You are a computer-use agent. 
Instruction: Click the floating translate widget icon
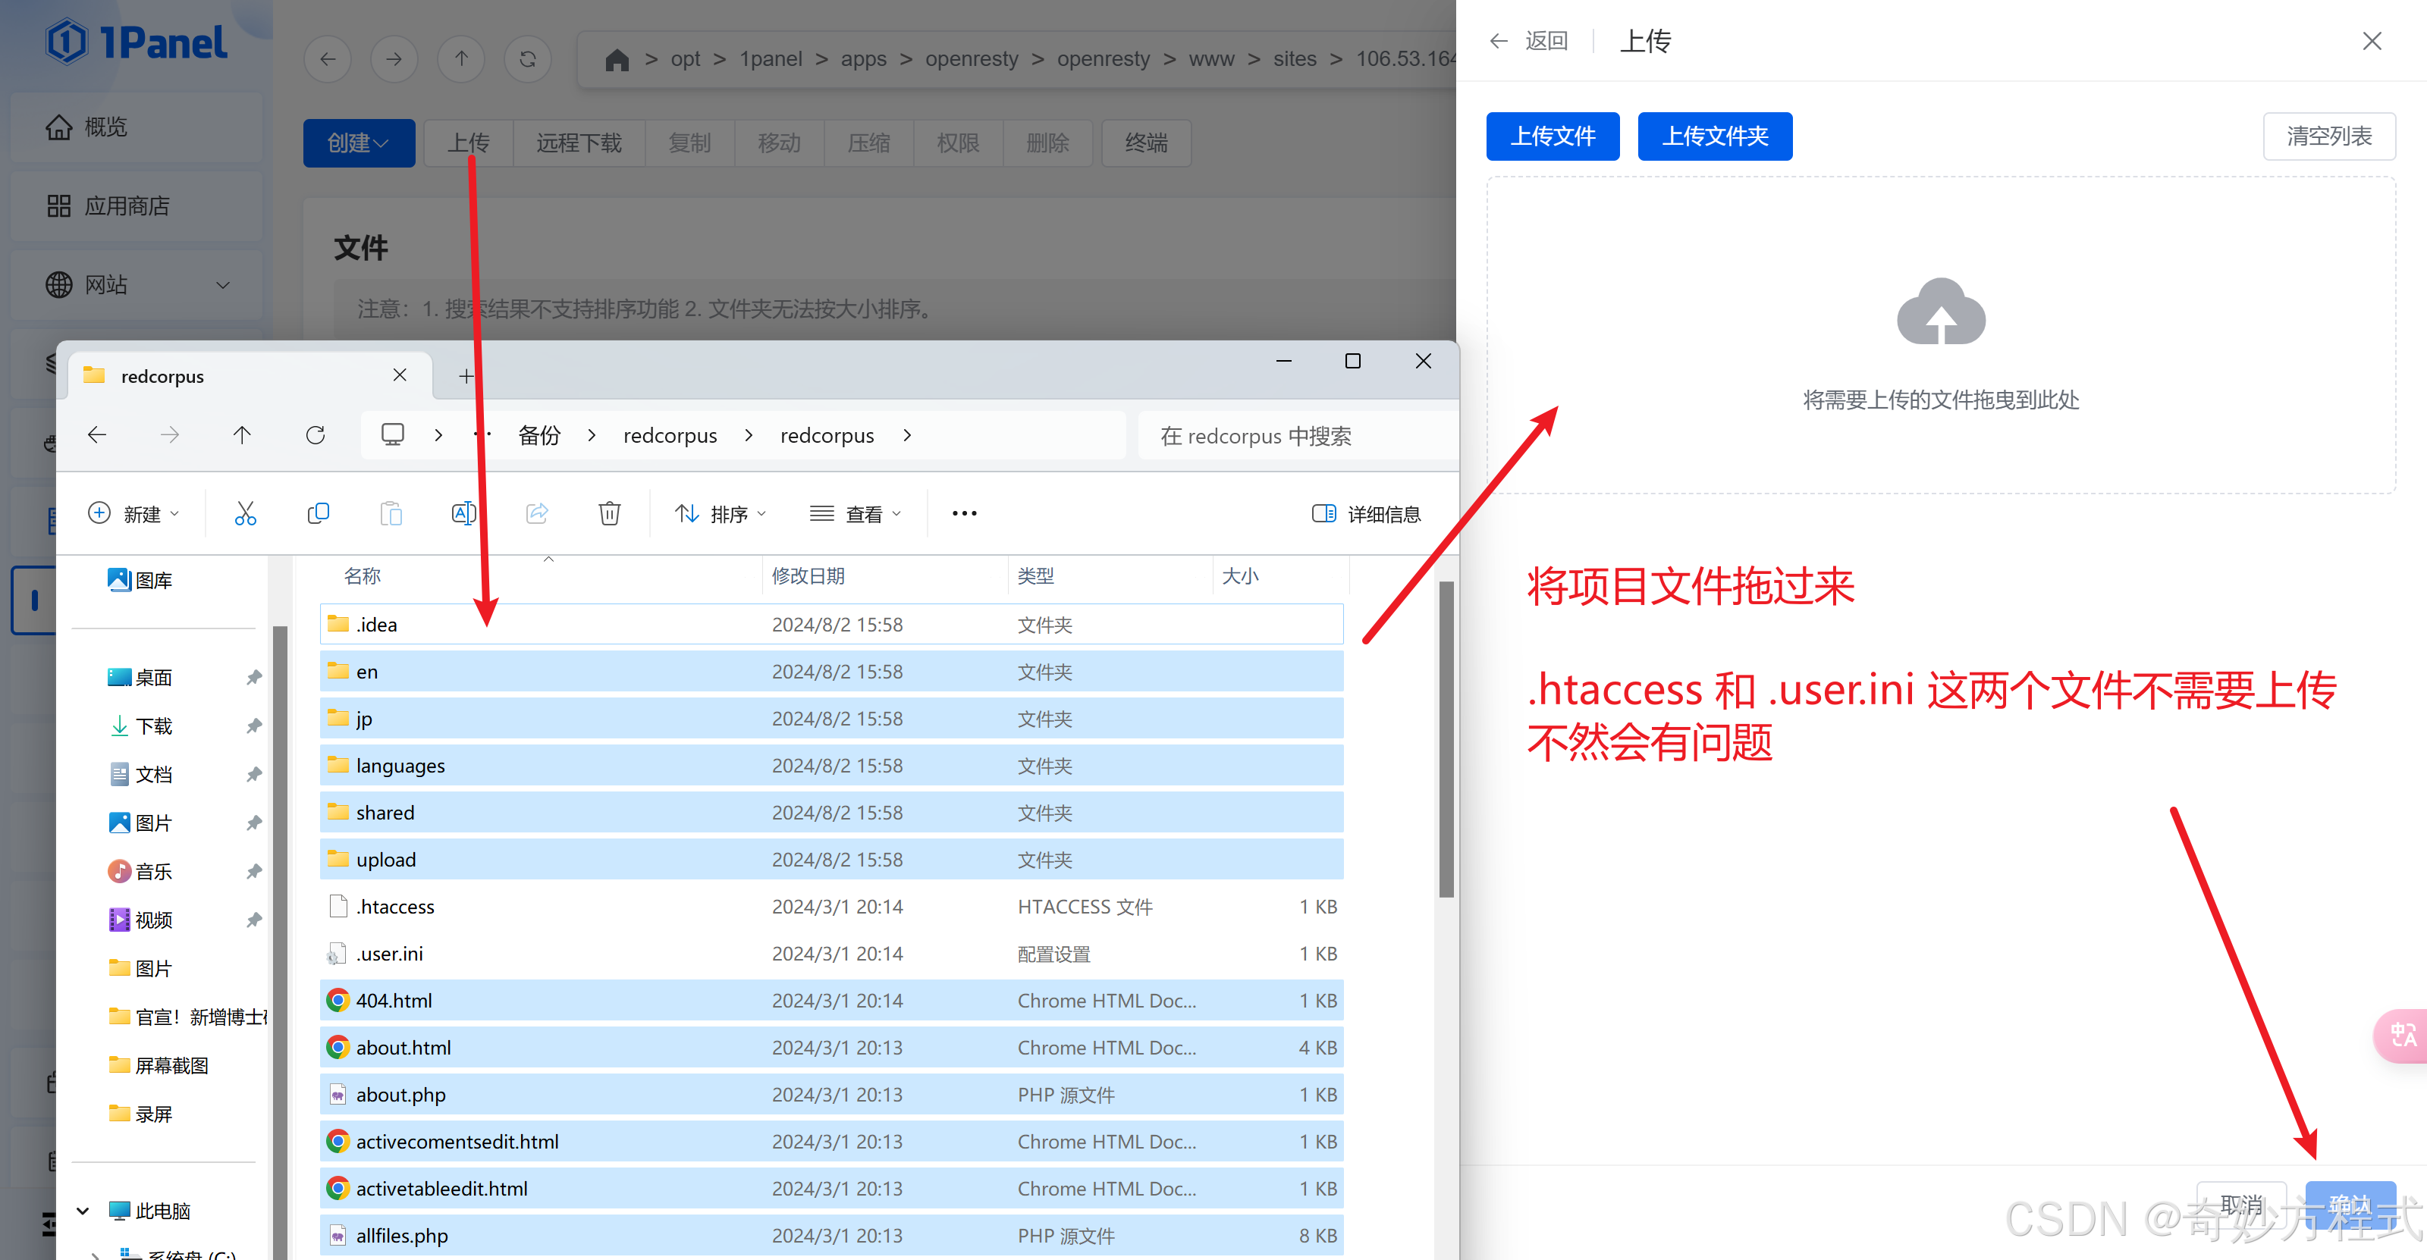pos(2403,1036)
